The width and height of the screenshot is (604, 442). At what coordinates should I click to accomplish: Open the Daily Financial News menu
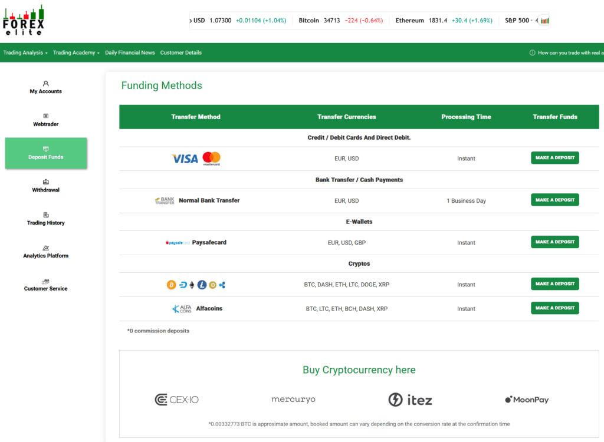coord(130,52)
